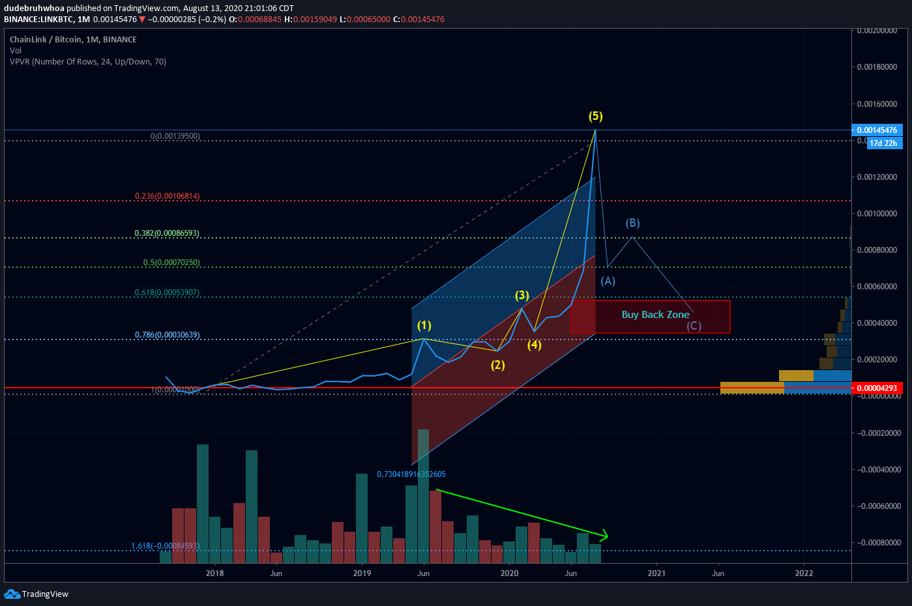
Task: Click the 2020 label on time axis
Action: pos(509,573)
